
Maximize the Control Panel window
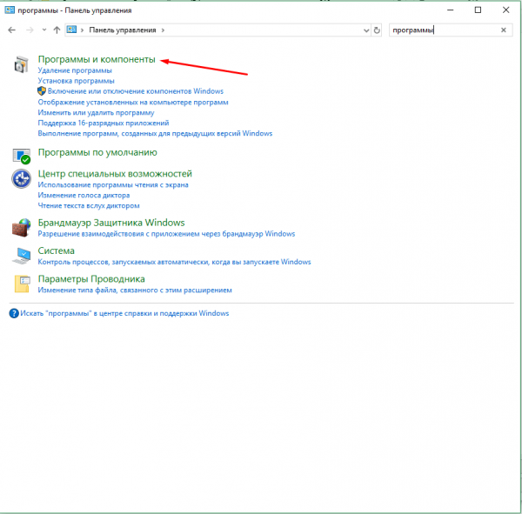478,10
